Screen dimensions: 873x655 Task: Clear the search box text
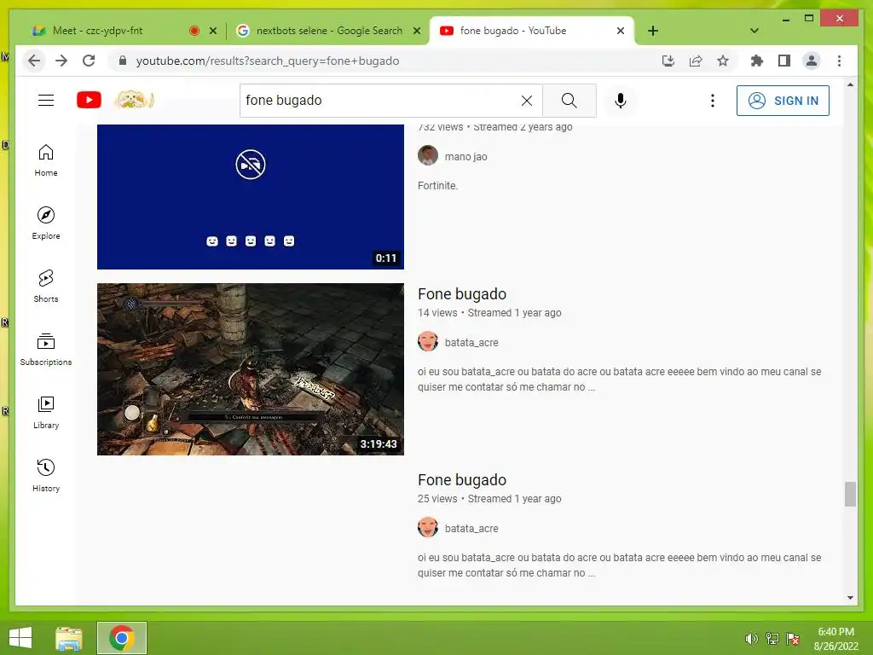[x=527, y=101]
